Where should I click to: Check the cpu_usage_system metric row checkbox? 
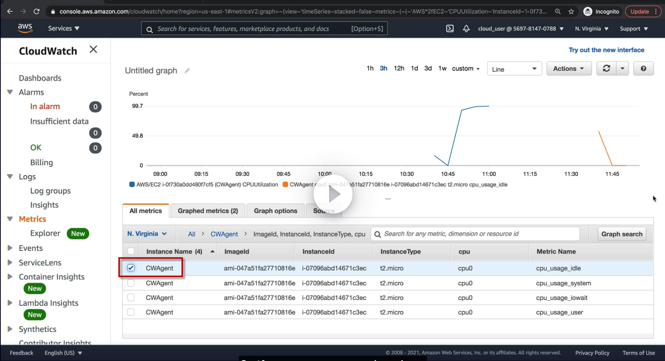point(131,283)
